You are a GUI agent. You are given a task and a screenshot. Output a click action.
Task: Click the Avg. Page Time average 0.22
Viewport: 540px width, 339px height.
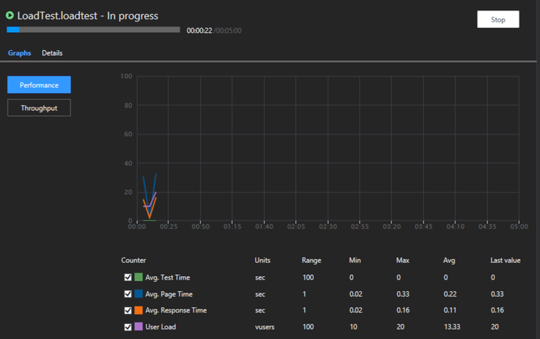coord(450,294)
